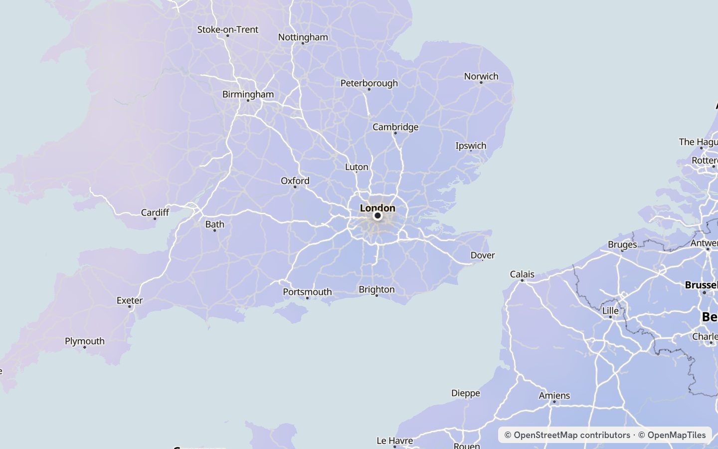
Task: Click the Dover label
Action: click(483, 255)
